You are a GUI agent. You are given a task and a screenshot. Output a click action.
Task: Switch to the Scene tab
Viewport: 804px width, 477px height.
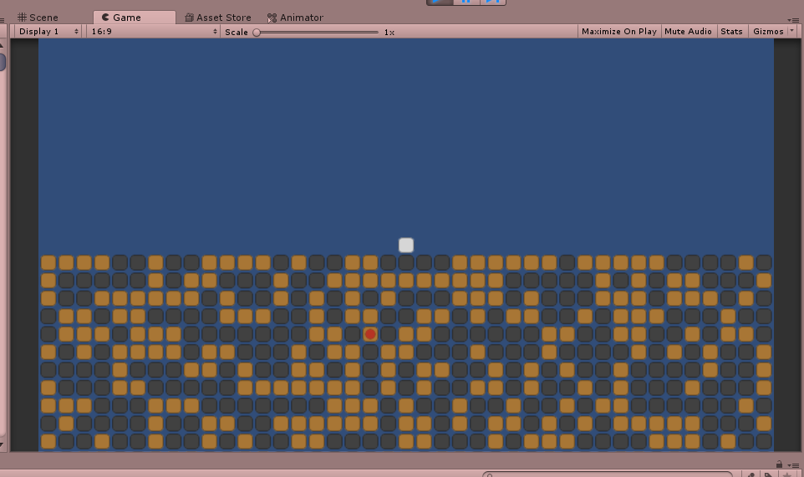pos(38,18)
